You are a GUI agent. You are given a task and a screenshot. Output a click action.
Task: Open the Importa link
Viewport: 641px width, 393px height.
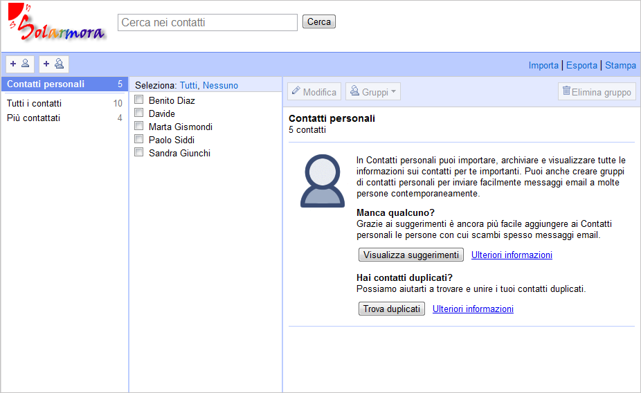coord(543,65)
